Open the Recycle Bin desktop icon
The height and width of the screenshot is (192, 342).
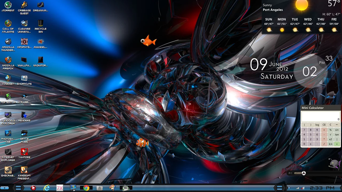pos(40,23)
